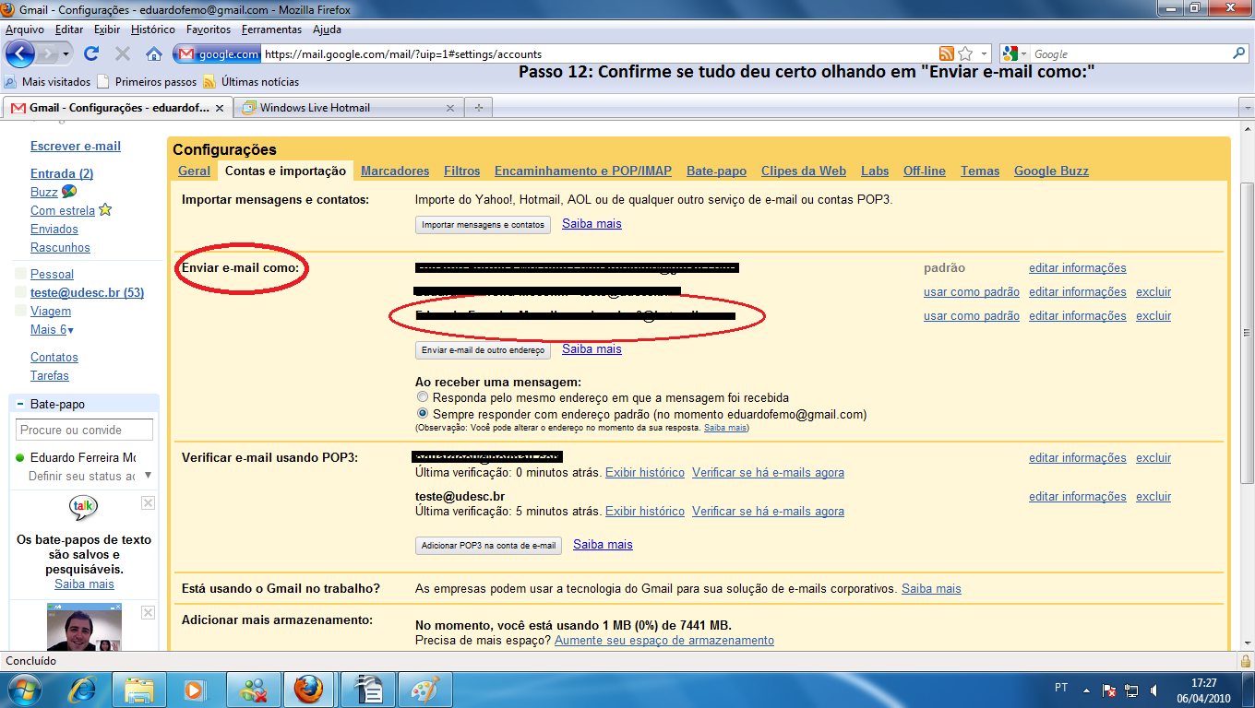
Task: Click the Buzz icon in the sidebar
Action: 69,192
